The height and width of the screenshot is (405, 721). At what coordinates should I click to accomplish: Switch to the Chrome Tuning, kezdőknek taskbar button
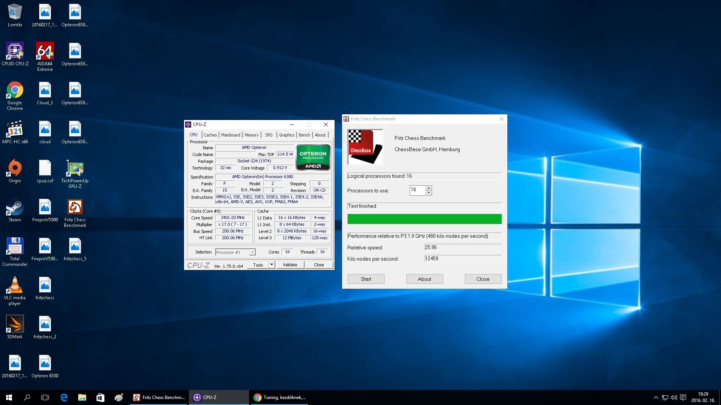click(x=280, y=397)
